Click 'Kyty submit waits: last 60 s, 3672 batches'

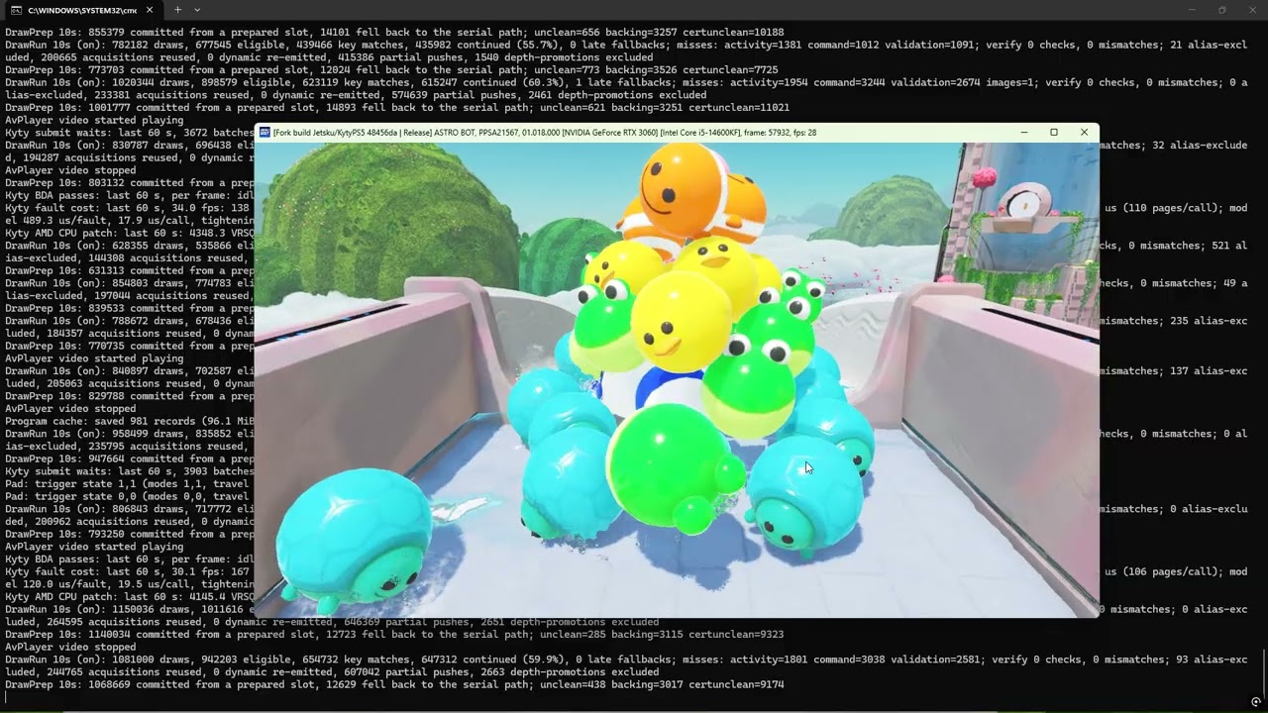point(130,132)
